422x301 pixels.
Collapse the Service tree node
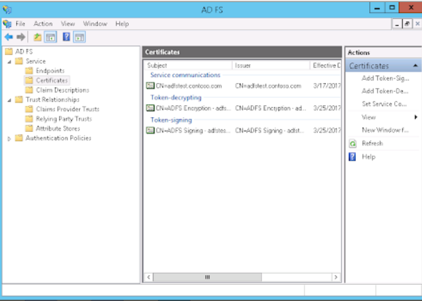(9, 61)
